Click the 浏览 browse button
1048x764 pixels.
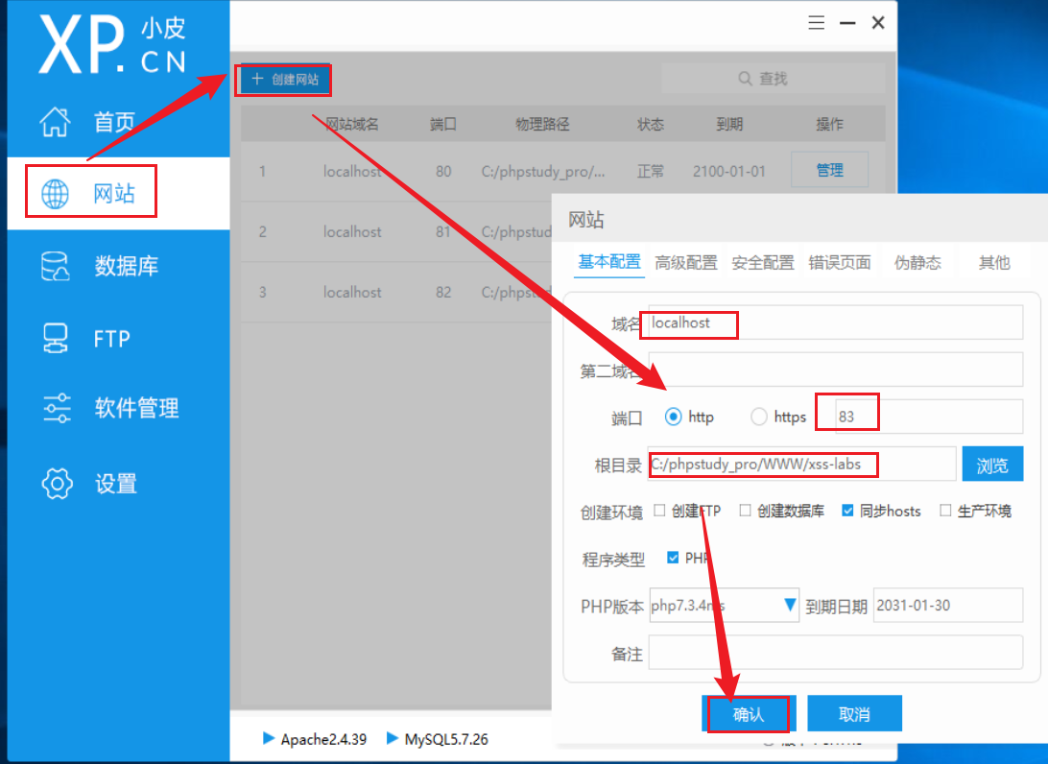pos(992,465)
